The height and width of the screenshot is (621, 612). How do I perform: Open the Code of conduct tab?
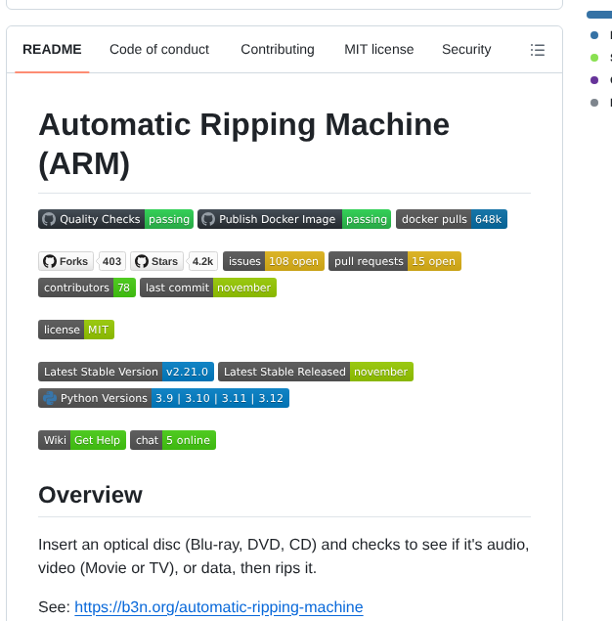click(159, 50)
